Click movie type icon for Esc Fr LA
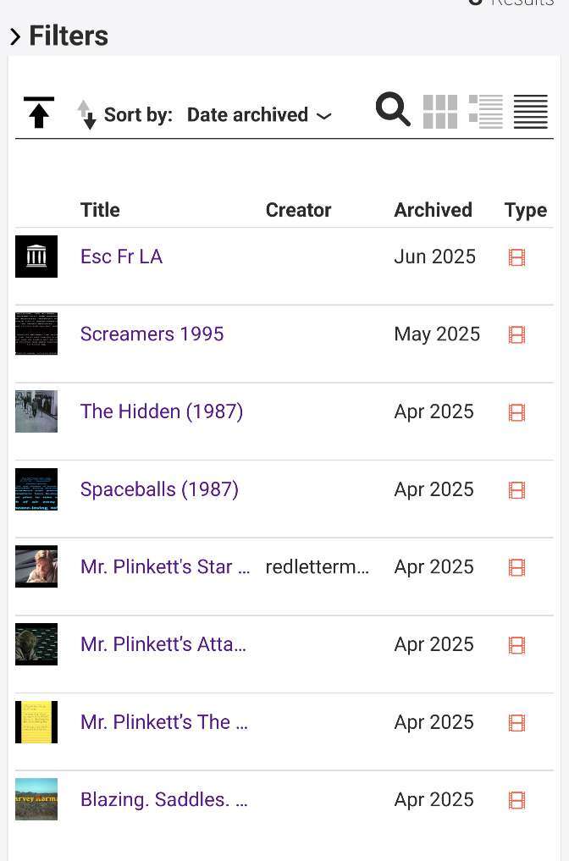The height and width of the screenshot is (861, 569). click(517, 257)
